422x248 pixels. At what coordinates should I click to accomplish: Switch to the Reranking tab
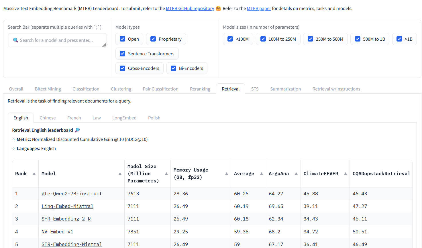200,89
